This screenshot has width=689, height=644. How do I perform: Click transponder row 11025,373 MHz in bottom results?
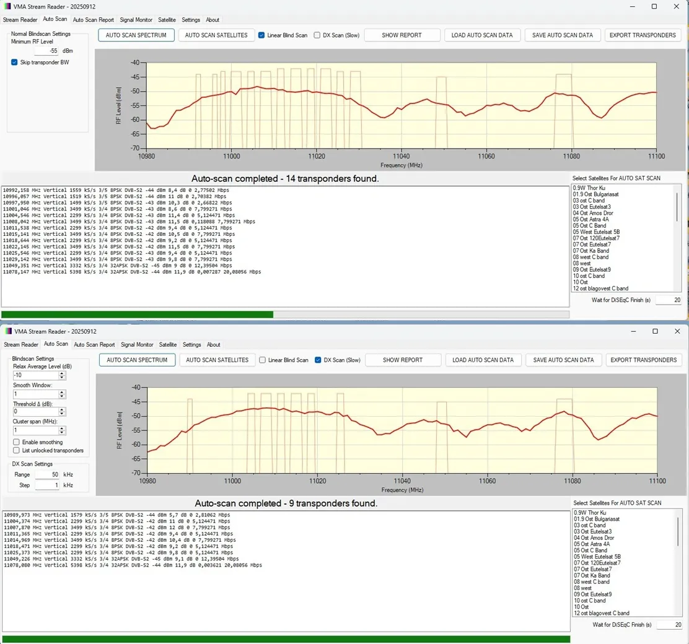118,552
